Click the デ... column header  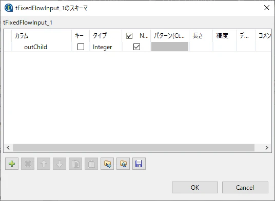pos(246,36)
